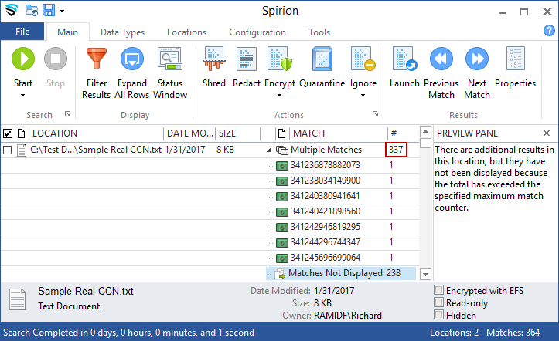Check the Sample Real CCN.txt row checkbox

(8, 150)
